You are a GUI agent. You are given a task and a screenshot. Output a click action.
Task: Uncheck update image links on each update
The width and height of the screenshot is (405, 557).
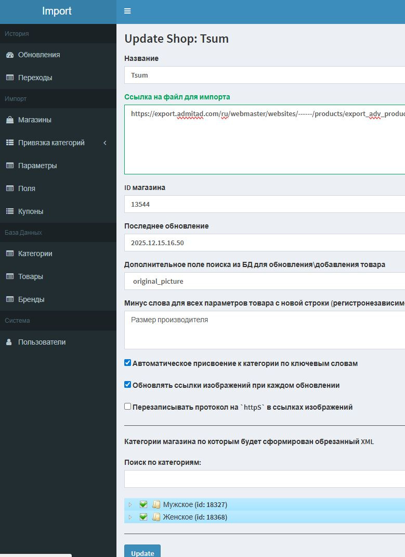128,385
